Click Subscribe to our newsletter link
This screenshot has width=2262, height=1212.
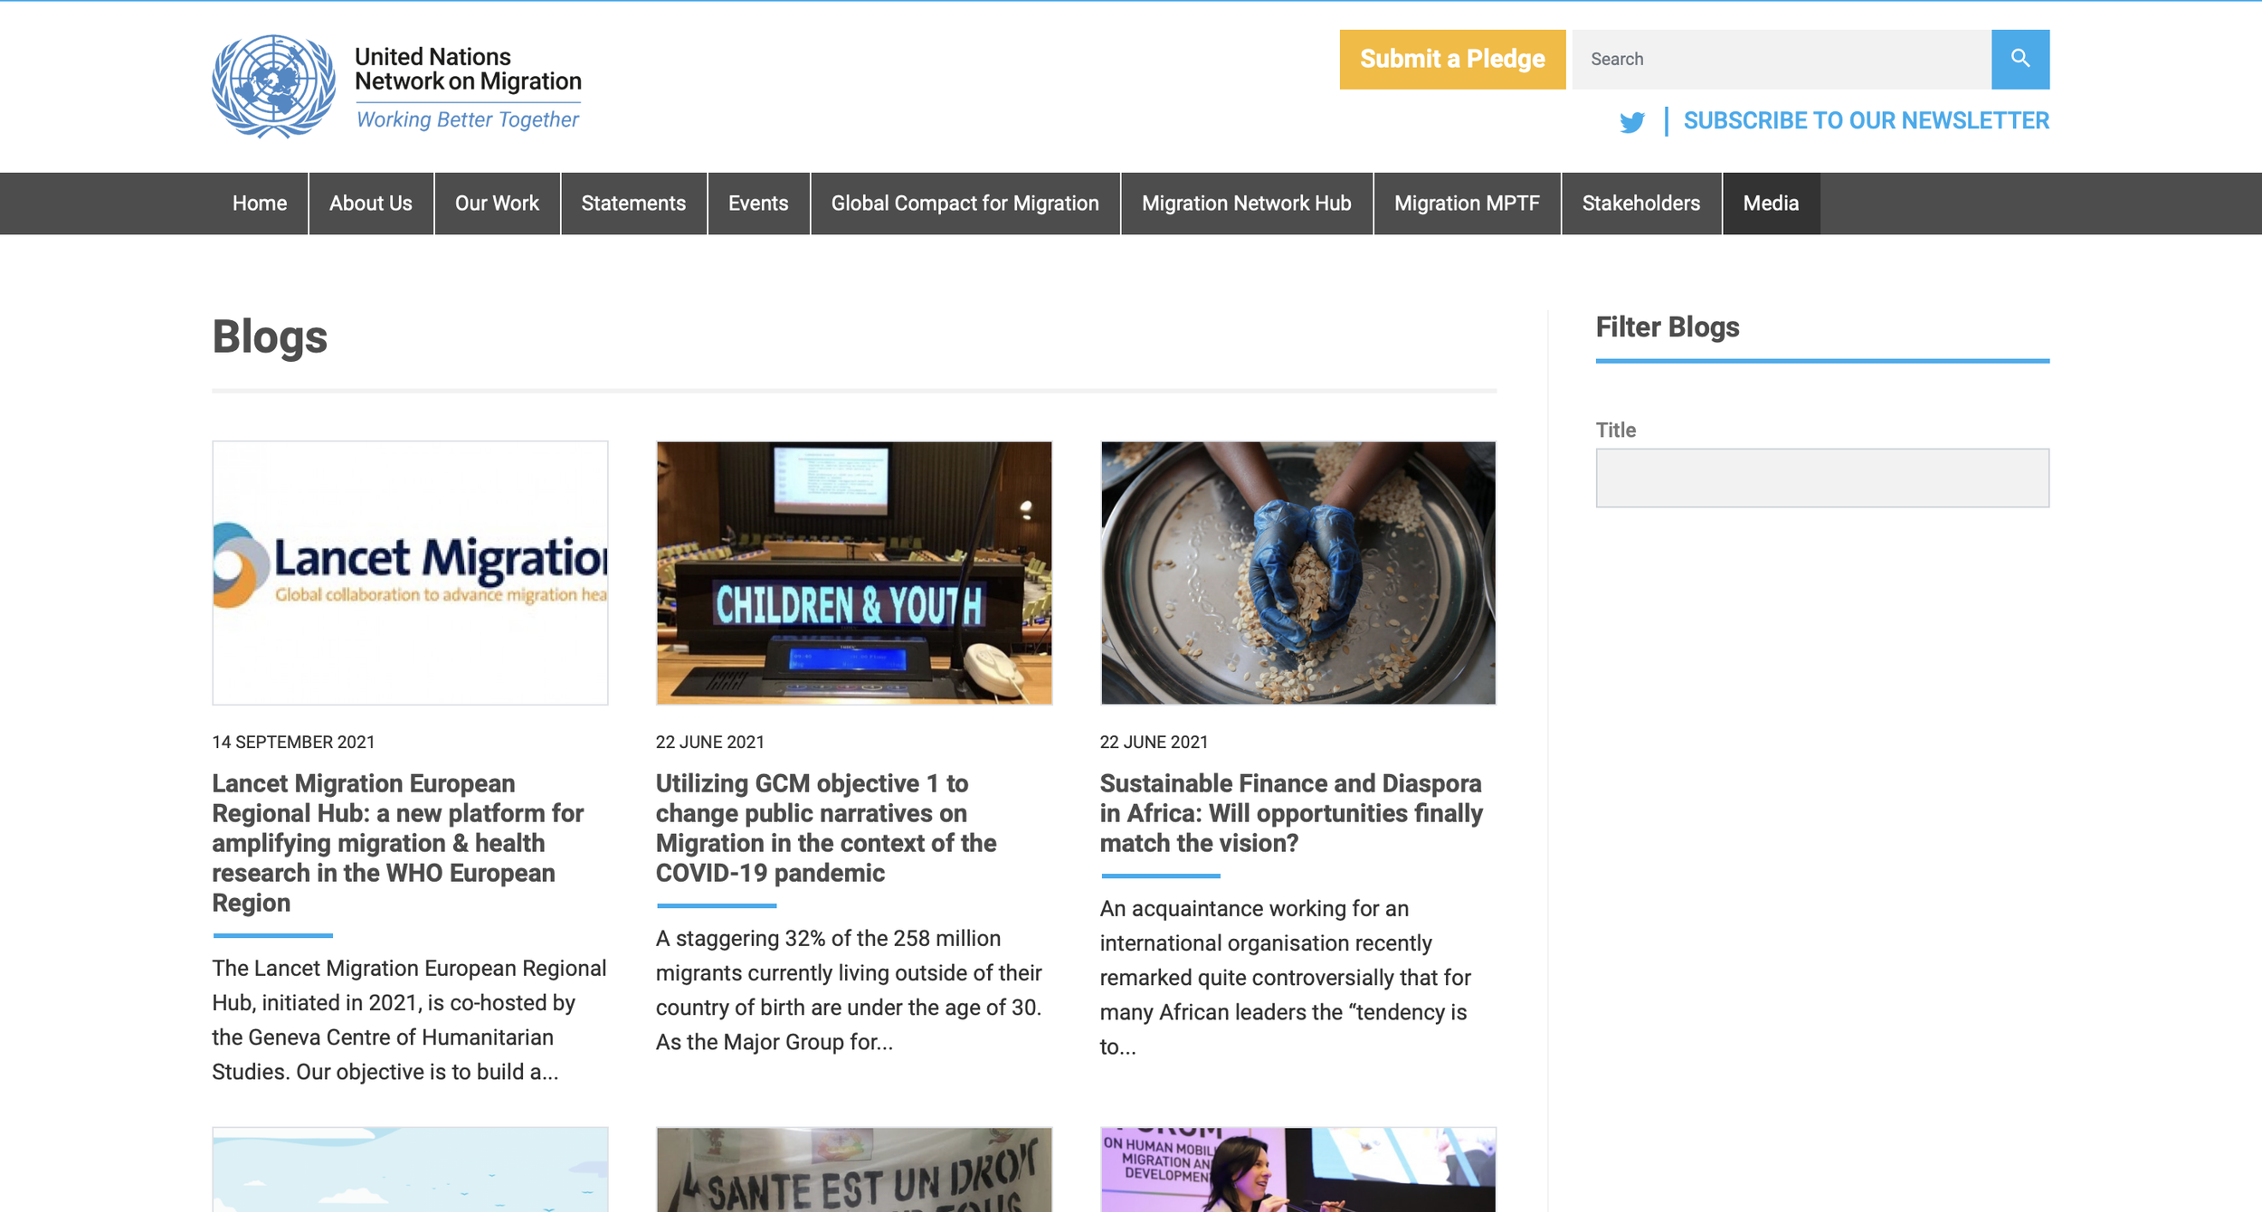[x=1866, y=120]
